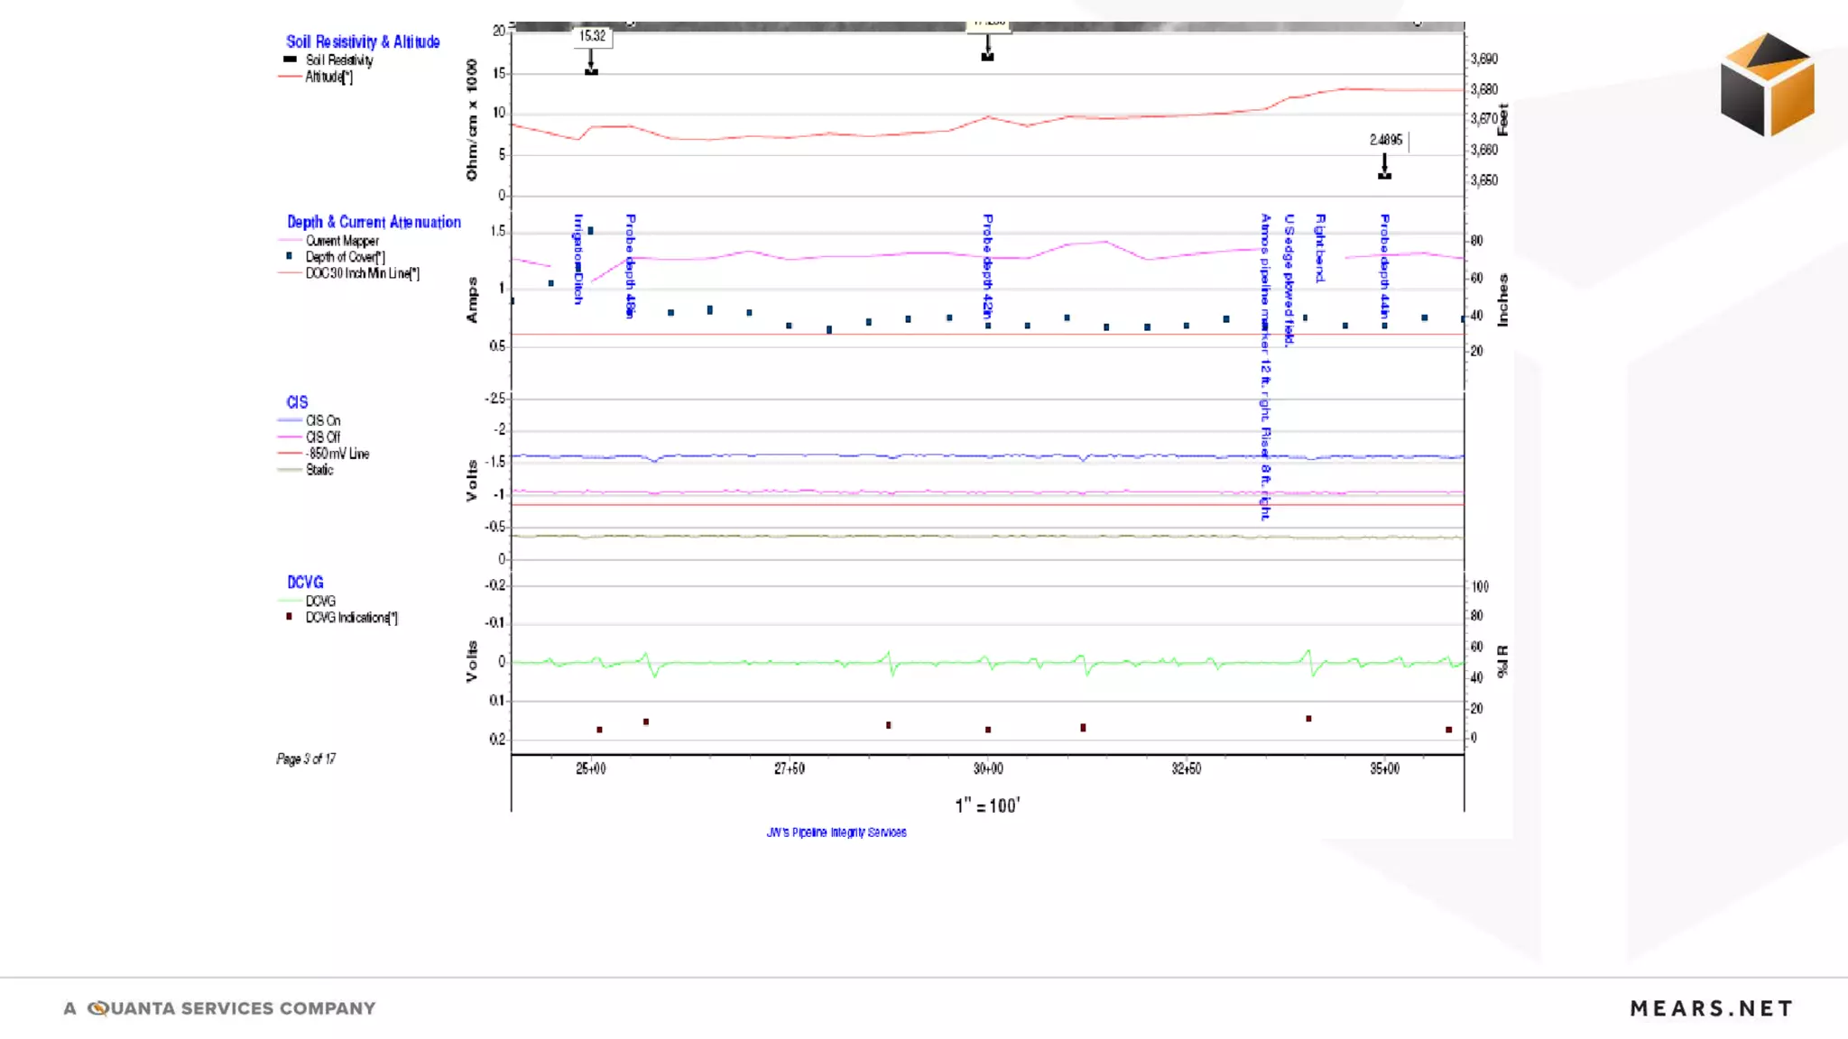Screen dimensions: 1848x1039
Task: Select the -850mV Line legend entry
Action: coord(337,454)
